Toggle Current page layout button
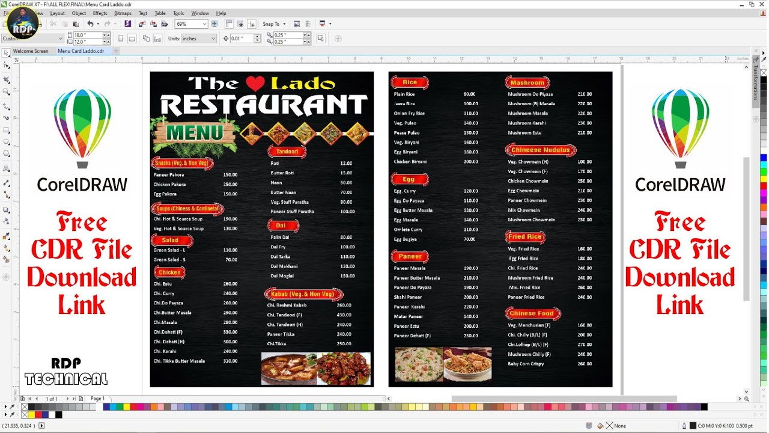 157,38
